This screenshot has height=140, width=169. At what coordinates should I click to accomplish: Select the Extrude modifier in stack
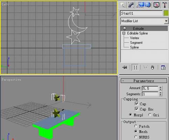(x=144, y=28)
